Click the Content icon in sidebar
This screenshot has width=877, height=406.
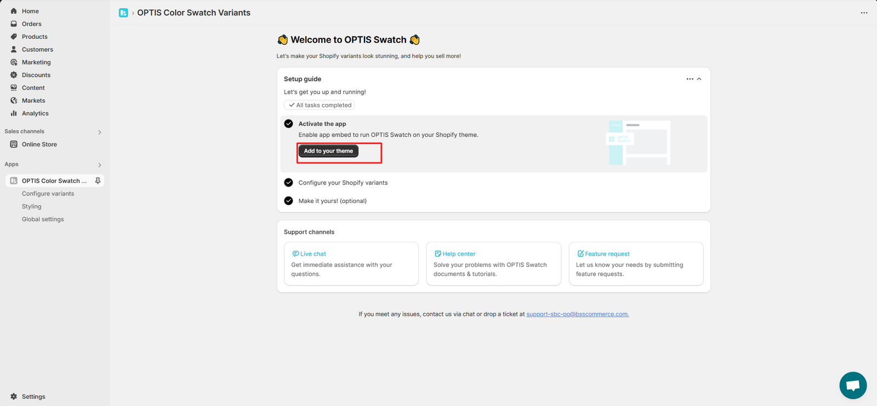click(x=14, y=88)
